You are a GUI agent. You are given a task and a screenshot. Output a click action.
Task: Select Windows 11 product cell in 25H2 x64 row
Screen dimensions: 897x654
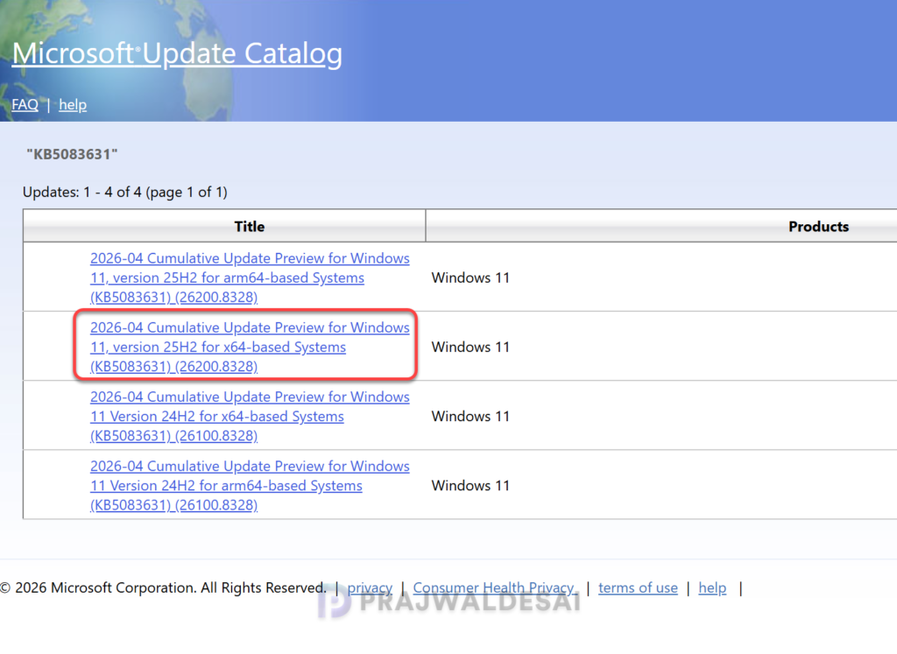(470, 347)
